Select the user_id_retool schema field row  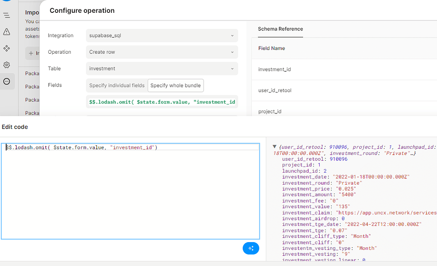275,90
